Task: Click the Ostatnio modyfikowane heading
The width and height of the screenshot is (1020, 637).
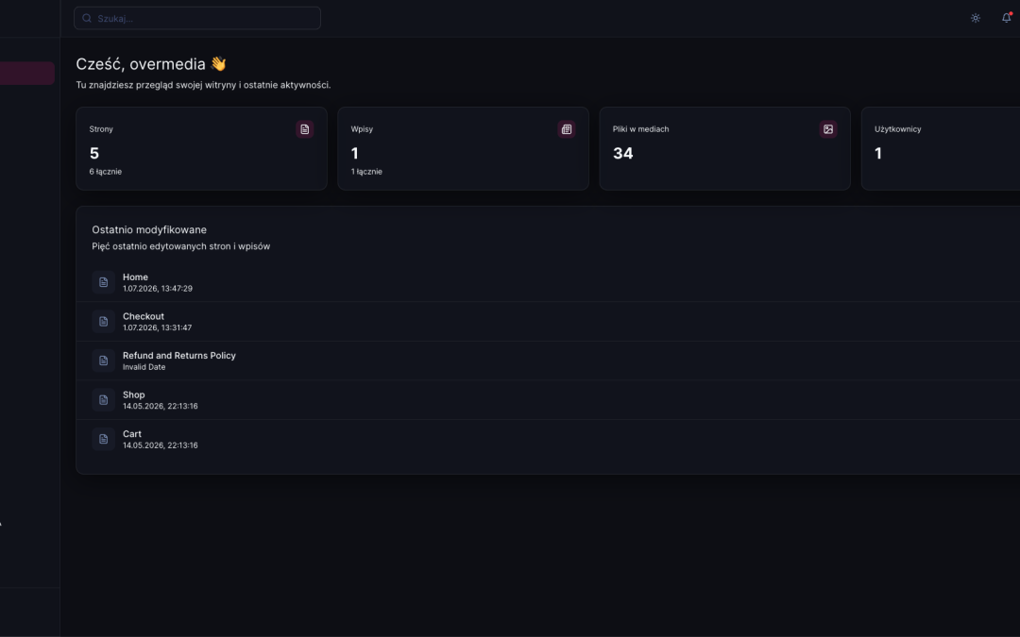Action: (x=149, y=229)
